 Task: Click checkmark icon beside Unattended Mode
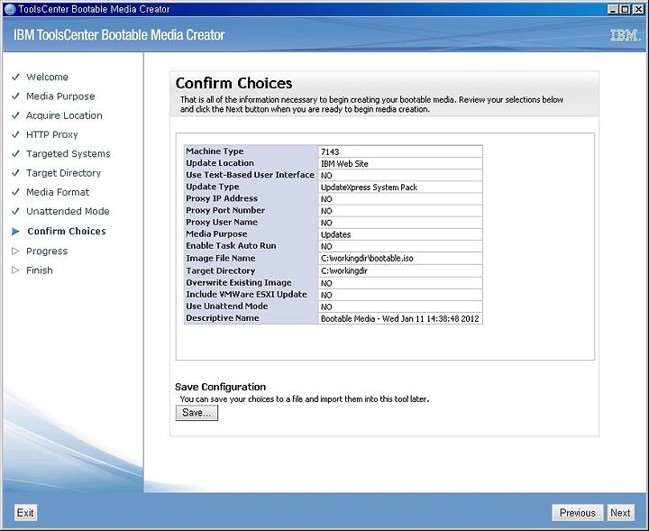(x=15, y=211)
